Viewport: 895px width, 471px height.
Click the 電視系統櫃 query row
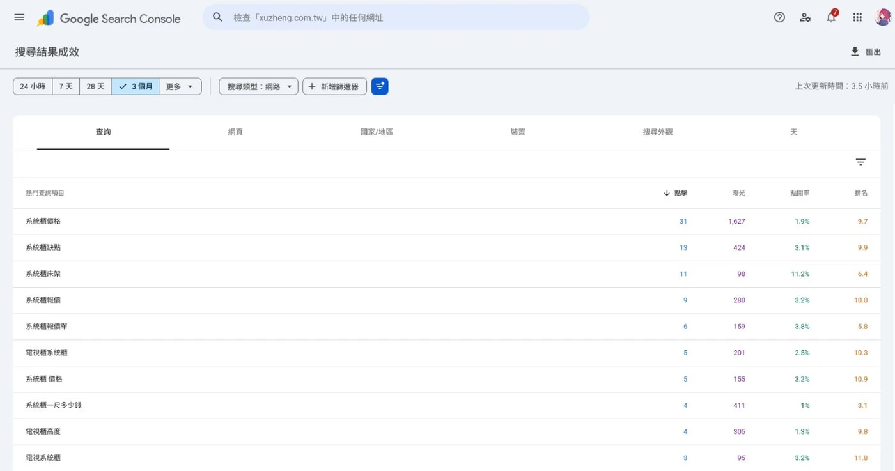click(x=446, y=458)
